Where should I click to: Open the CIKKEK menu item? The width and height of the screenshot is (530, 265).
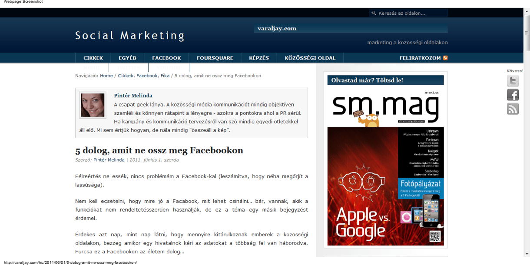93,58
